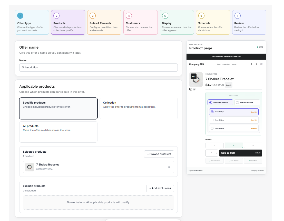Click the SALE badge on the product image
This screenshot has height=221, width=284.
pyautogui.click(x=194, y=76)
